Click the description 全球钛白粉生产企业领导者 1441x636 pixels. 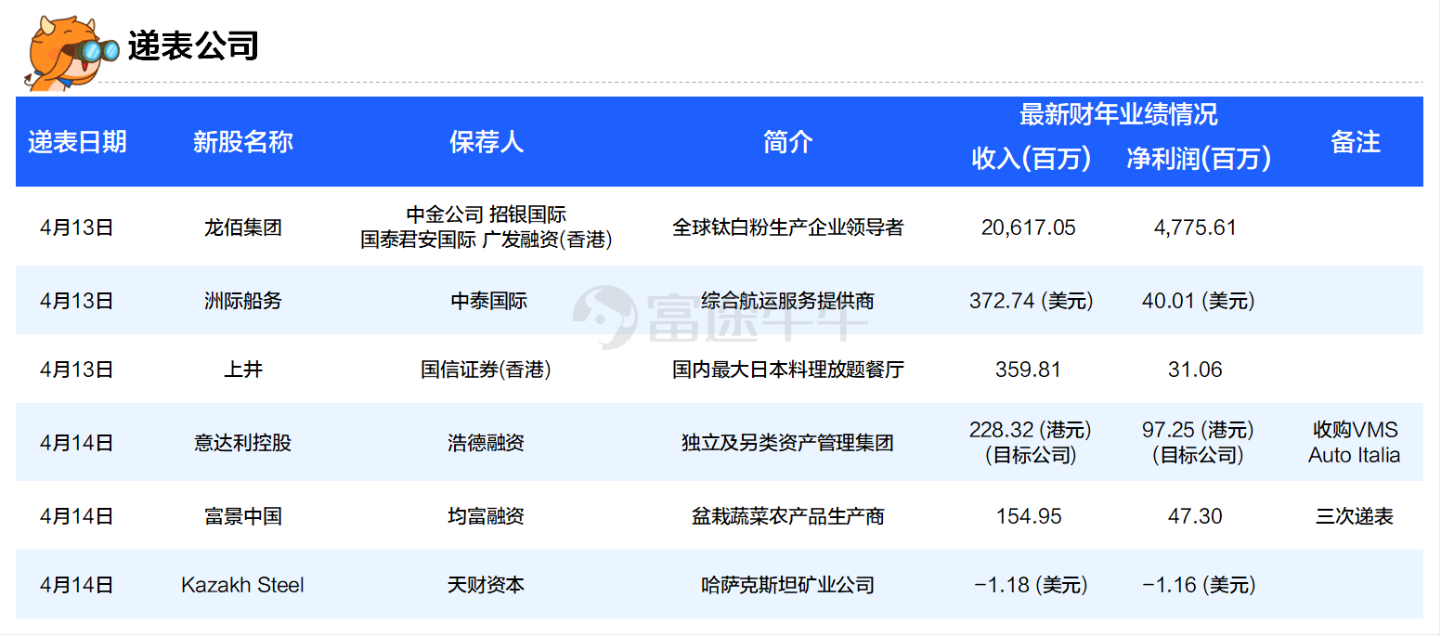pyautogui.click(x=788, y=227)
